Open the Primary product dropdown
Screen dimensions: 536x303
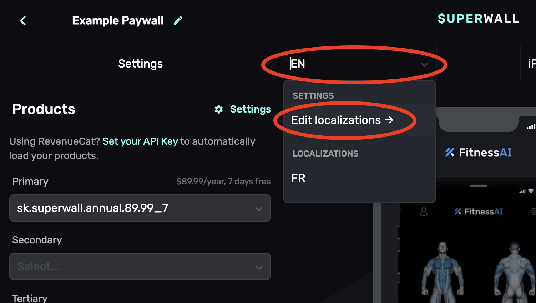pos(140,208)
